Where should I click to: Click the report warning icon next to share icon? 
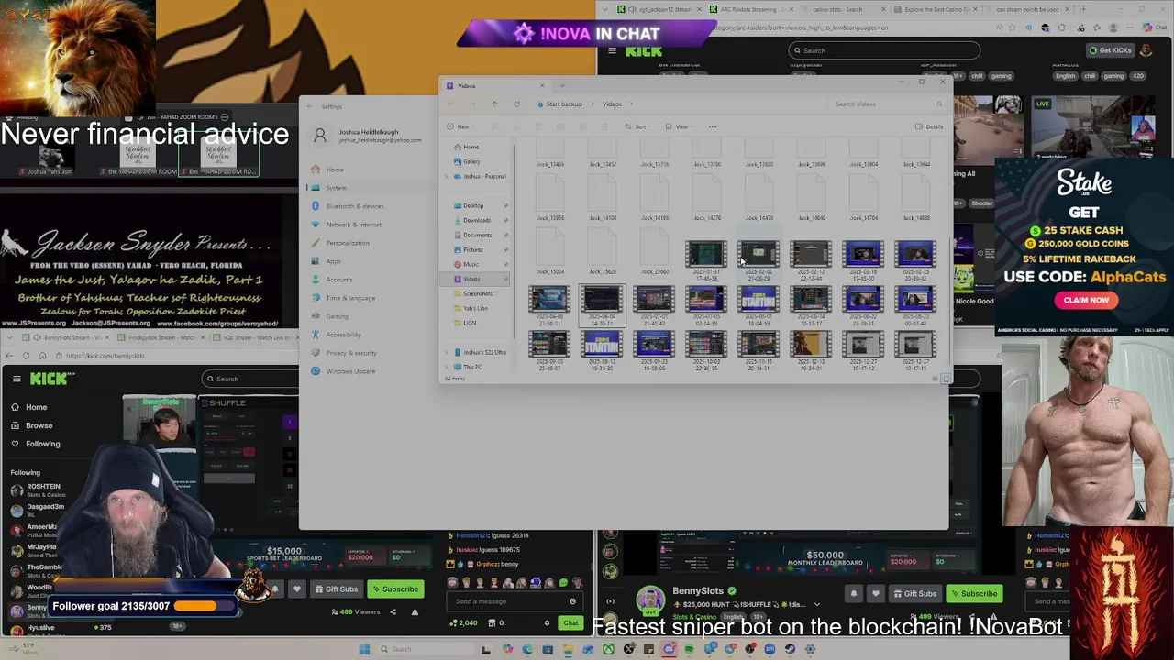(415, 612)
